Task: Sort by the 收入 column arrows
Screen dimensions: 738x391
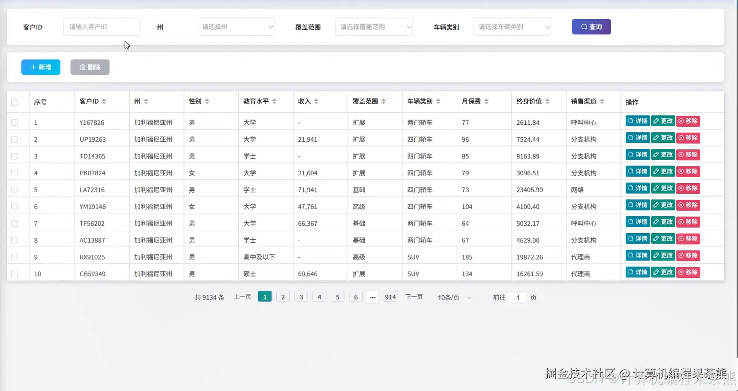Action: pos(316,101)
